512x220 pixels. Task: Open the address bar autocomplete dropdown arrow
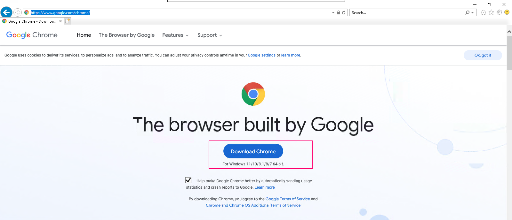tap(333, 12)
